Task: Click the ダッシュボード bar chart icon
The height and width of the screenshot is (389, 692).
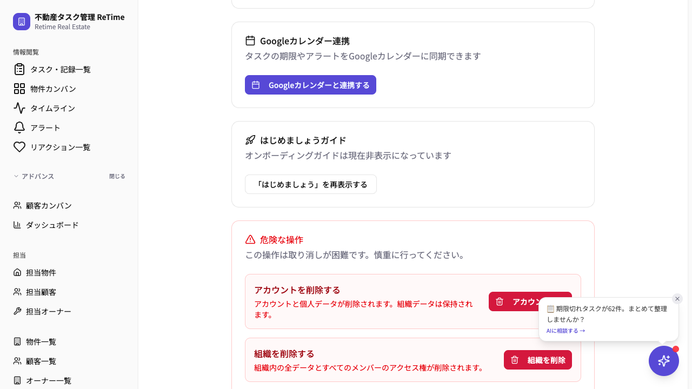Action: point(17,225)
